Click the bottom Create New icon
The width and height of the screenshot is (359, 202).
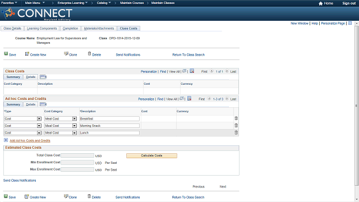tap(26, 196)
